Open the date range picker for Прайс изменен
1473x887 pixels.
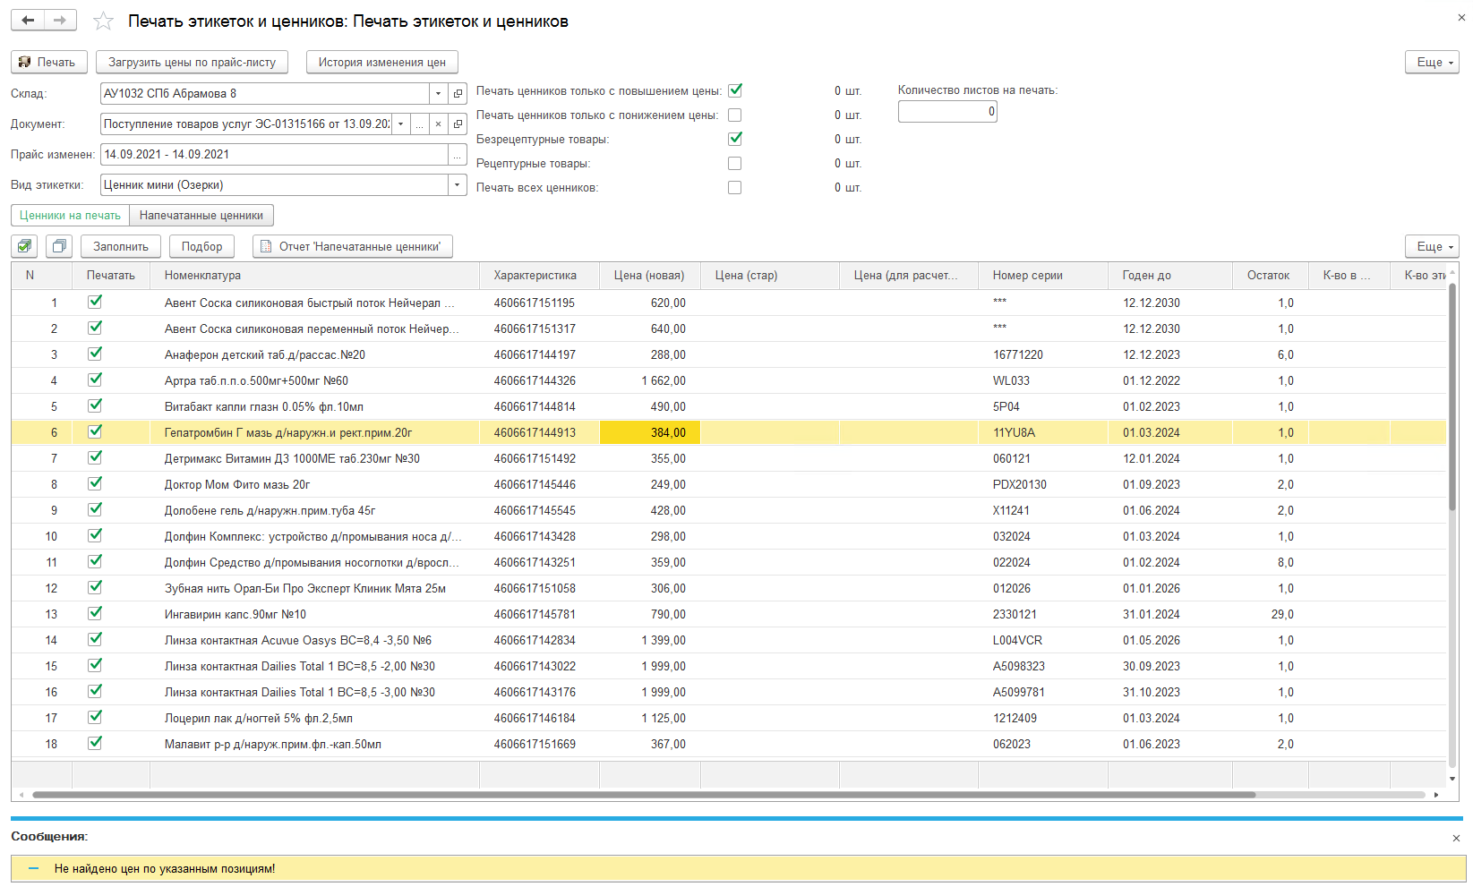point(458,155)
